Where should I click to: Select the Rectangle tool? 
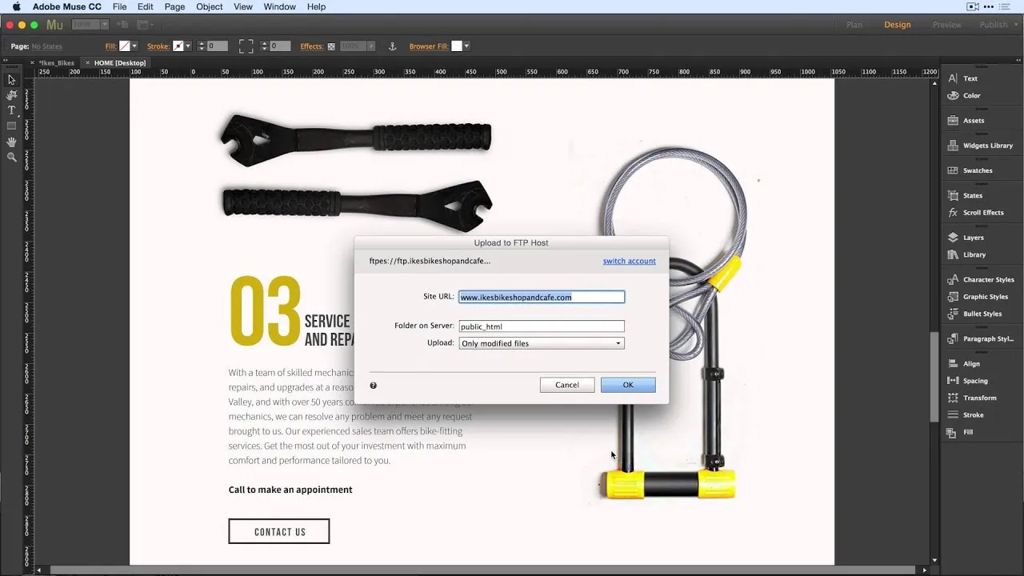11,126
